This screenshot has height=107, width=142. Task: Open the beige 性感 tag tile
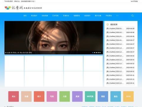26,96
